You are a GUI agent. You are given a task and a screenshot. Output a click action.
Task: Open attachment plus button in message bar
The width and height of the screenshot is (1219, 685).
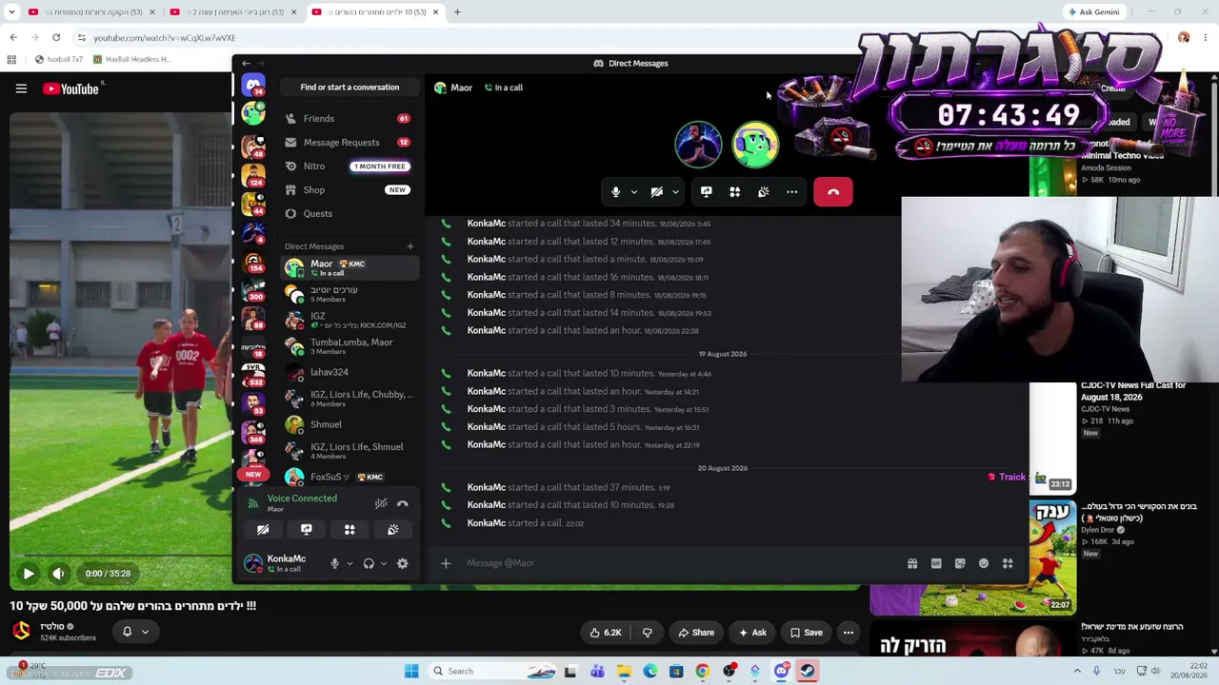point(446,563)
